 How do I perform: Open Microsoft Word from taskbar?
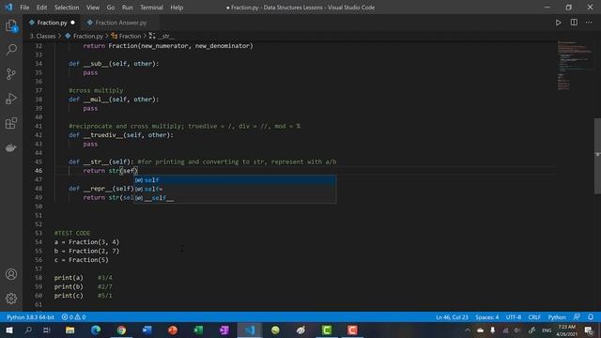[146, 330]
